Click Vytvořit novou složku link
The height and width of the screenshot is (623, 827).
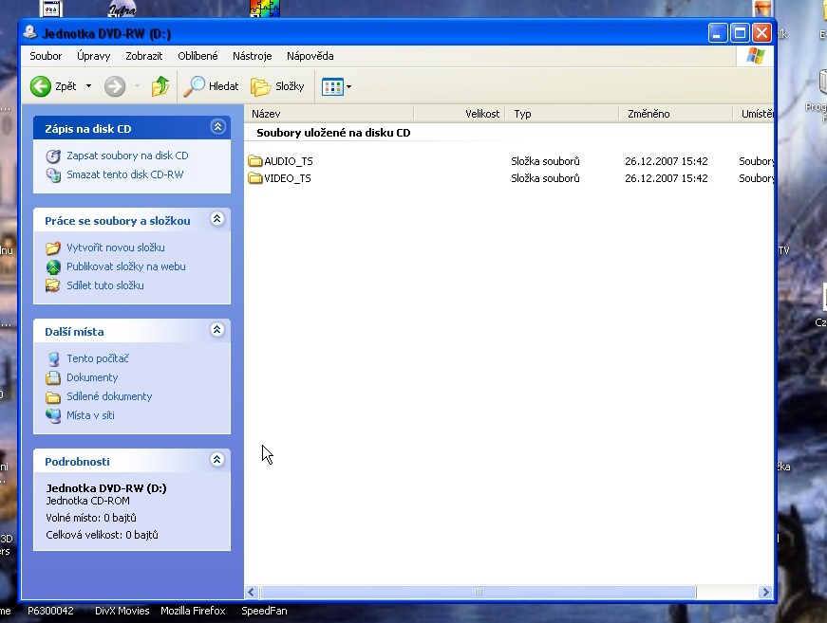(115, 247)
